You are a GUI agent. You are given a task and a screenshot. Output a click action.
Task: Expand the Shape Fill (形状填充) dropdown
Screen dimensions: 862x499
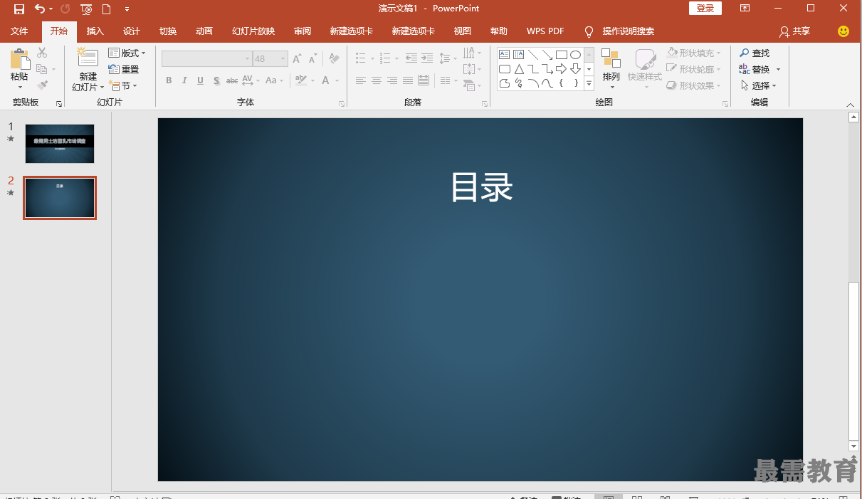[x=694, y=53]
